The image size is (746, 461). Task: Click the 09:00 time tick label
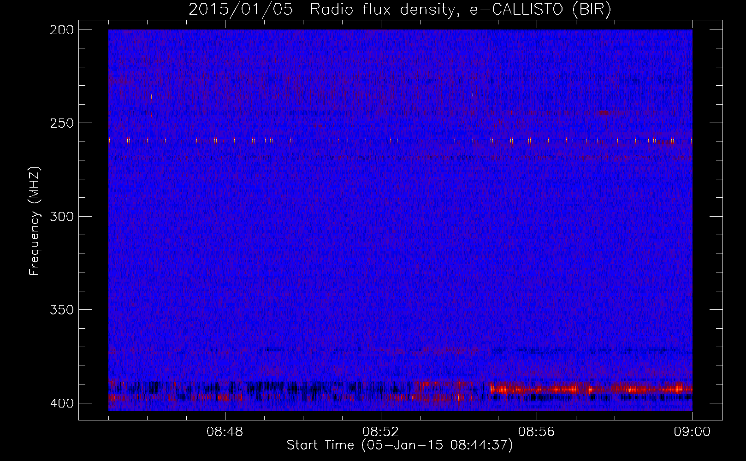692,432
